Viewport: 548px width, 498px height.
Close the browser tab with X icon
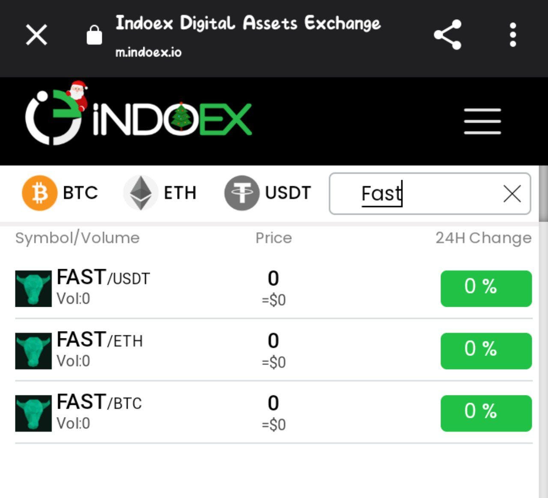(x=36, y=35)
